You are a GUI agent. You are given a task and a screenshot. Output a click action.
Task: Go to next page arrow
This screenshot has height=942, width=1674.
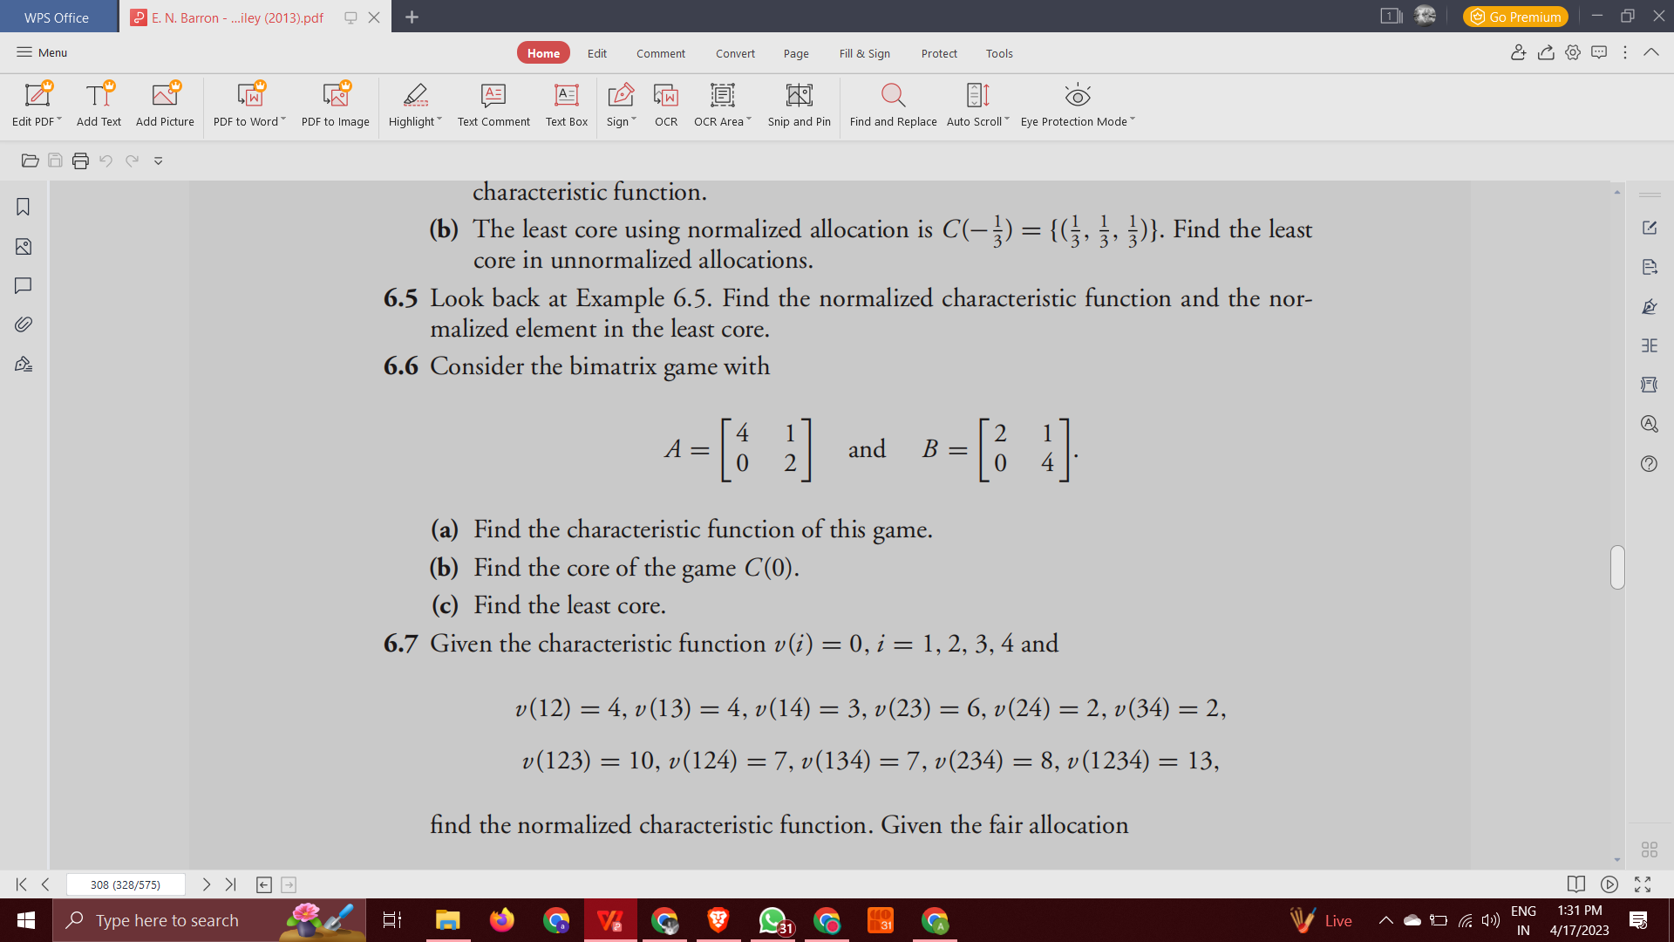click(x=207, y=884)
